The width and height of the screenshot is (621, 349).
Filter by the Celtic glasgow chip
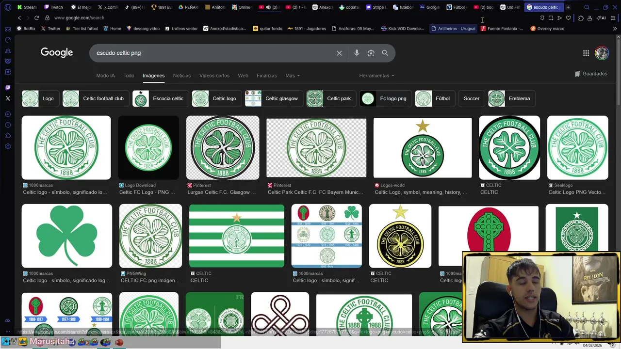pyautogui.click(x=274, y=98)
